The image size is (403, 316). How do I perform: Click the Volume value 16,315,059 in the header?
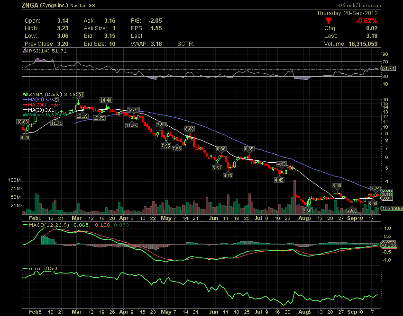[x=363, y=44]
